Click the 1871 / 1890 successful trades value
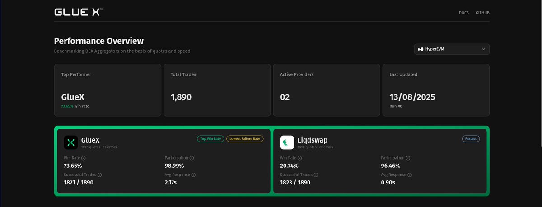The image size is (542, 207). (79, 182)
